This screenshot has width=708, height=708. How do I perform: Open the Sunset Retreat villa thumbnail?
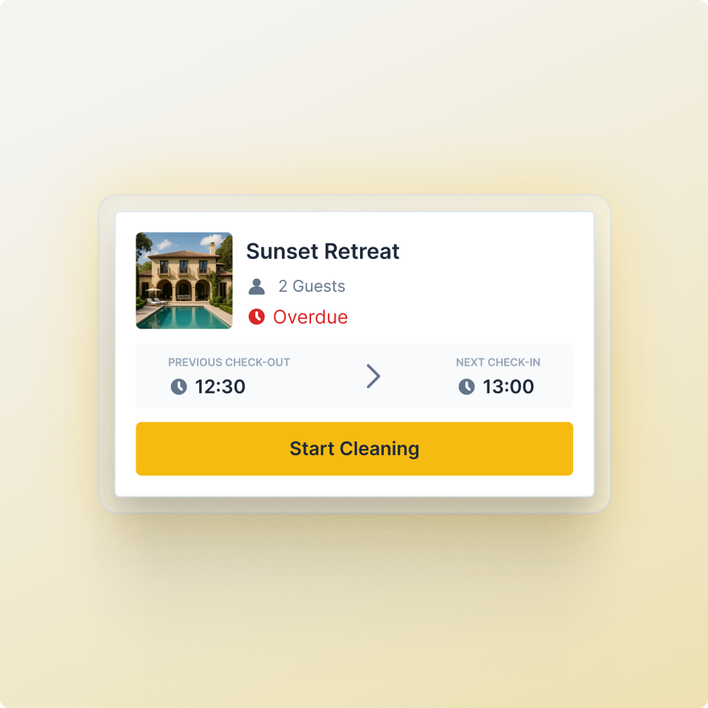(184, 280)
